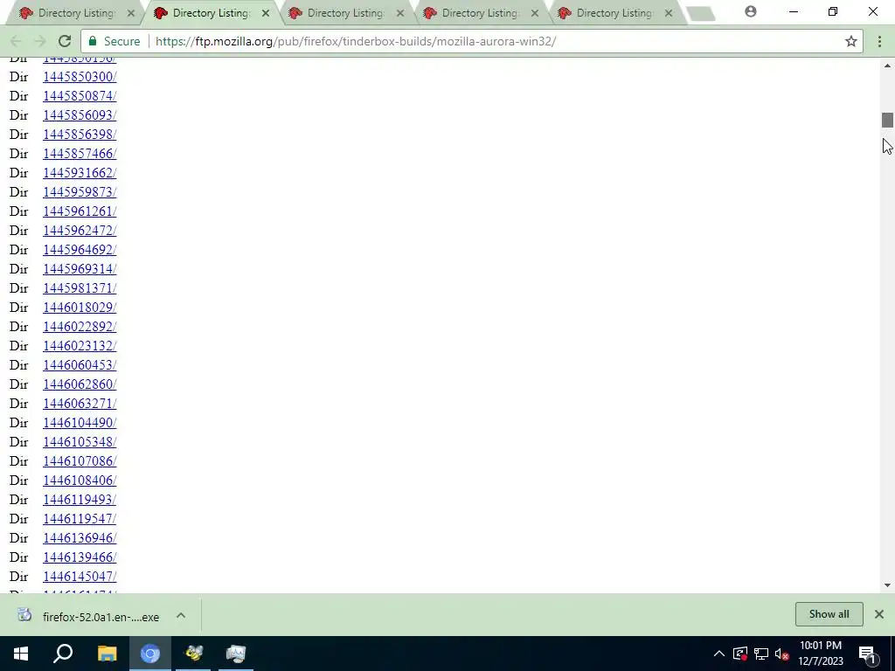Open directory 1446139466/
895x671 pixels.
tap(80, 557)
